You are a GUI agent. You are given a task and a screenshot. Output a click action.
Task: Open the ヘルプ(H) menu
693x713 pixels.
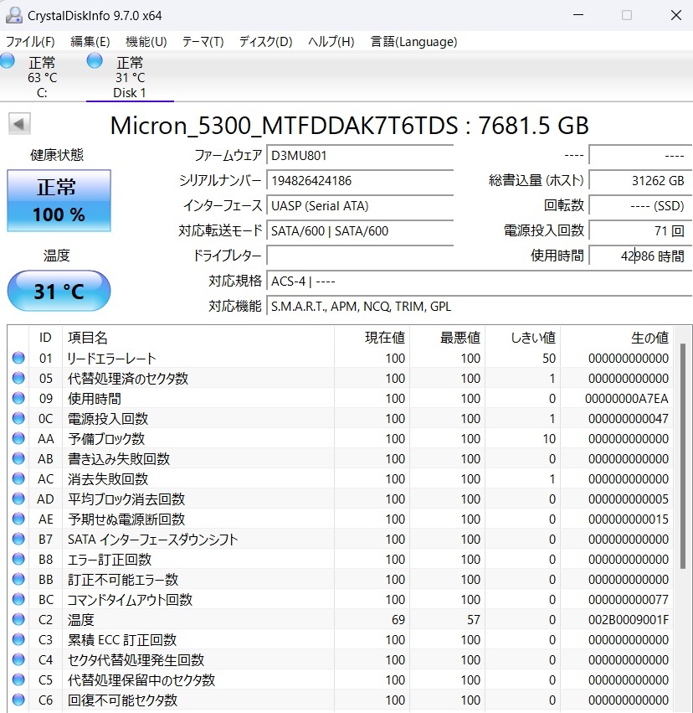pyautogui.click(x=331, y=42)
